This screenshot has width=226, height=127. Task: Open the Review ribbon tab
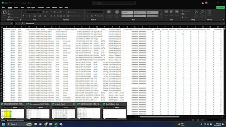(54, 8)
